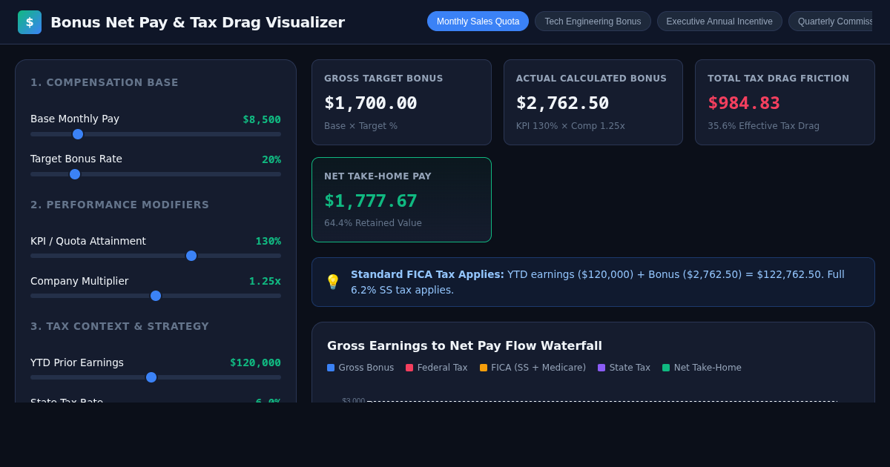Click the $1,700.00 gross target amount
Image resolution: width=890 pixels, height=467 pixels.
(x=371, y=103)
